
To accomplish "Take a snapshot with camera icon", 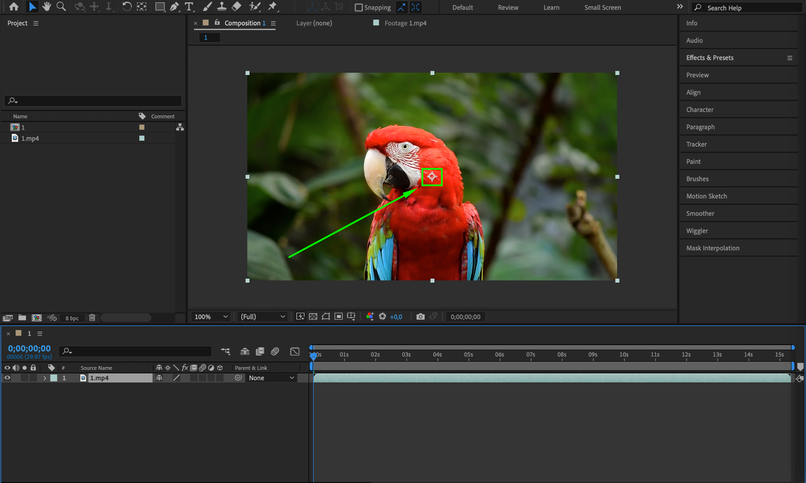I will 420,317.
